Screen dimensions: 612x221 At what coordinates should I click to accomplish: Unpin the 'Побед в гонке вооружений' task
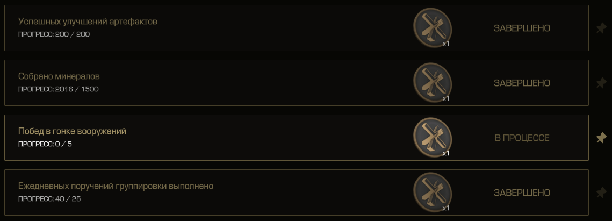click(601, 138)
